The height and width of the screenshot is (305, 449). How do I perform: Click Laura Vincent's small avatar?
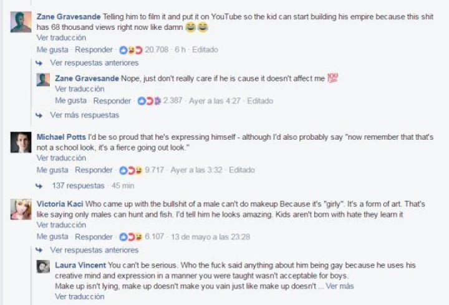(x=43, y=266)
